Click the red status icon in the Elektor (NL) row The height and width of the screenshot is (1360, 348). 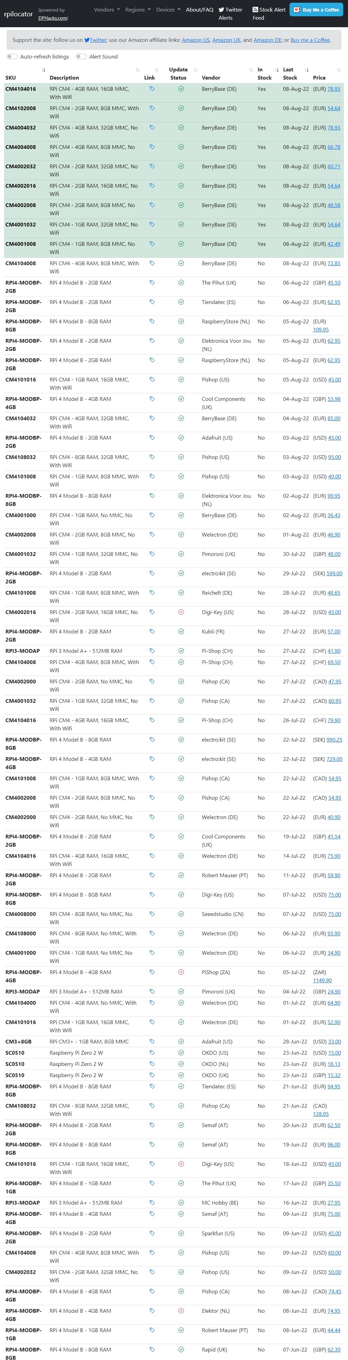point(181,1310)
